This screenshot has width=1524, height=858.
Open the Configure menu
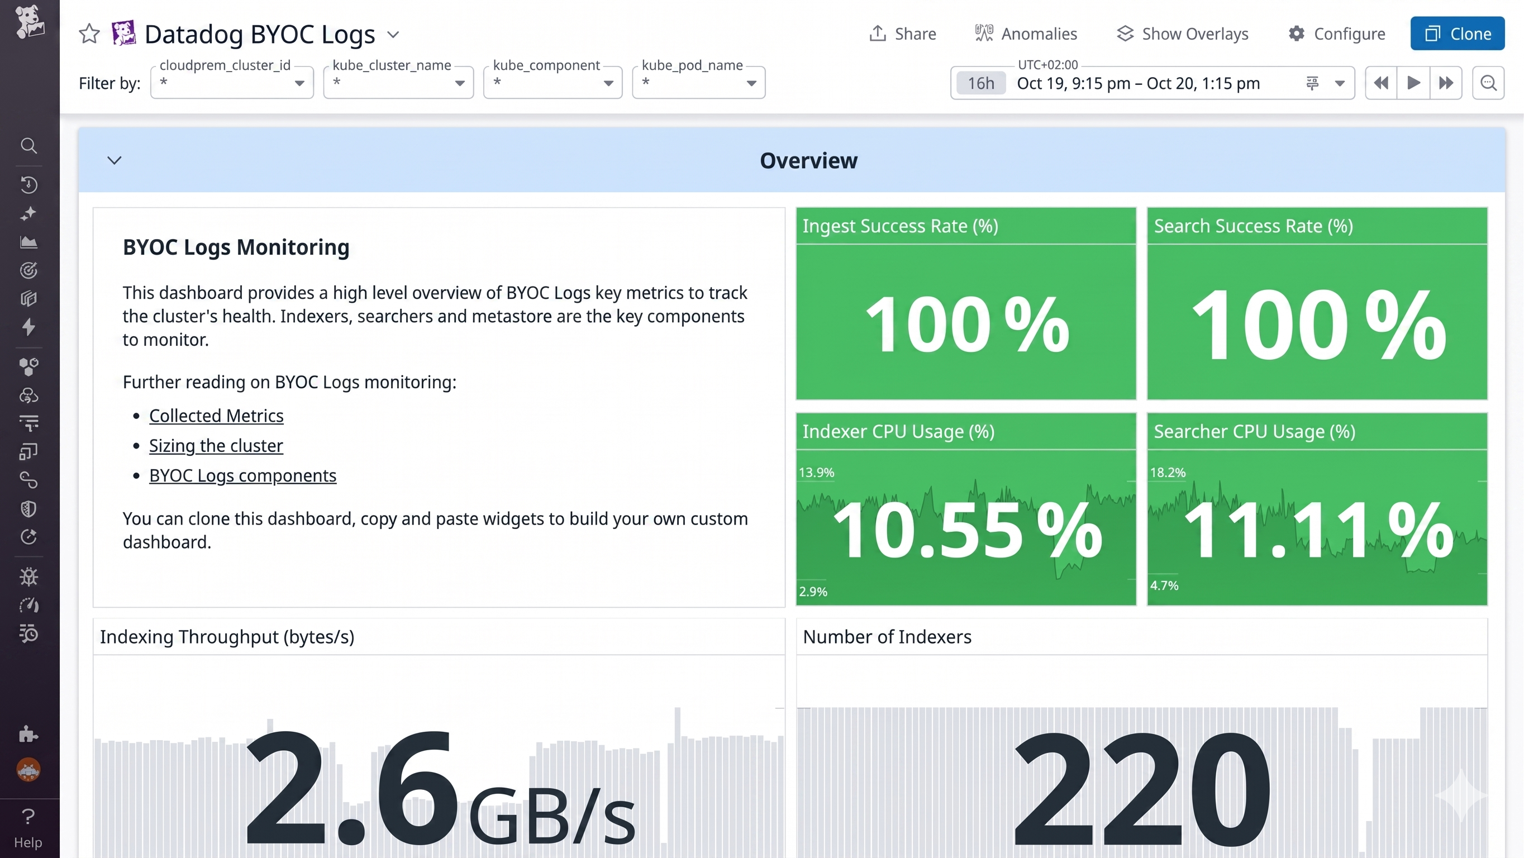(1336, 34)
